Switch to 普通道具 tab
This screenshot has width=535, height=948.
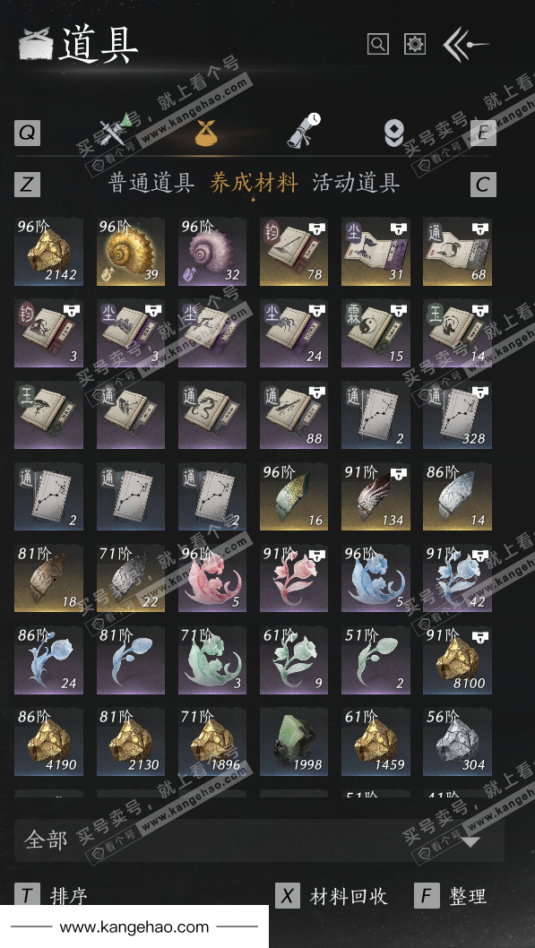[151, 183]
